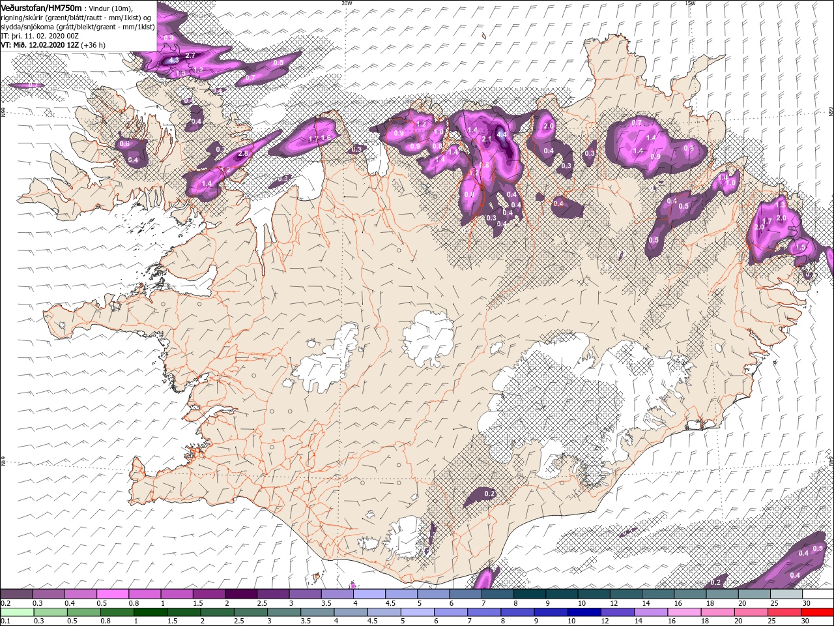
Task: Select lavender swatch between 4 and 4.5, upper legend
Action: pos(369,593)
